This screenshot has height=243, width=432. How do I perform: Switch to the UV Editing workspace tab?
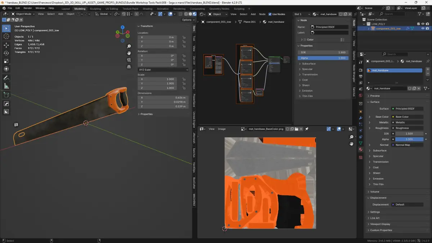click(112, 9)
